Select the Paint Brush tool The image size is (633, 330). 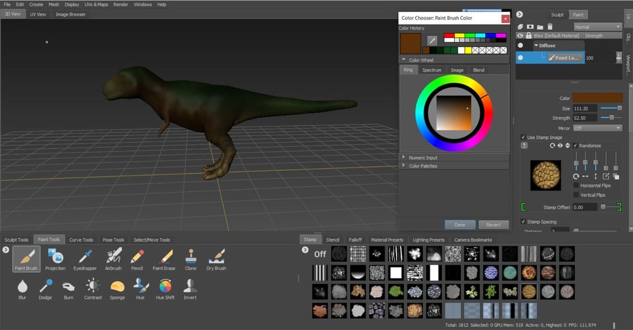pyautogui.click(x=25, y=259)
